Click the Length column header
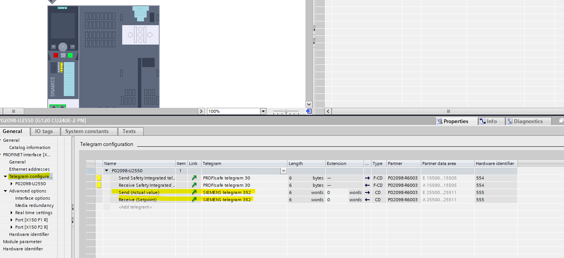 [306, 163]
